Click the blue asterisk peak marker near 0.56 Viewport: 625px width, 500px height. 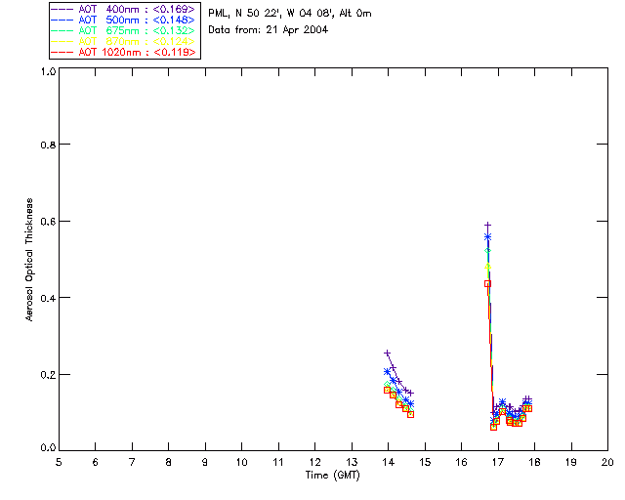[487, 237]
